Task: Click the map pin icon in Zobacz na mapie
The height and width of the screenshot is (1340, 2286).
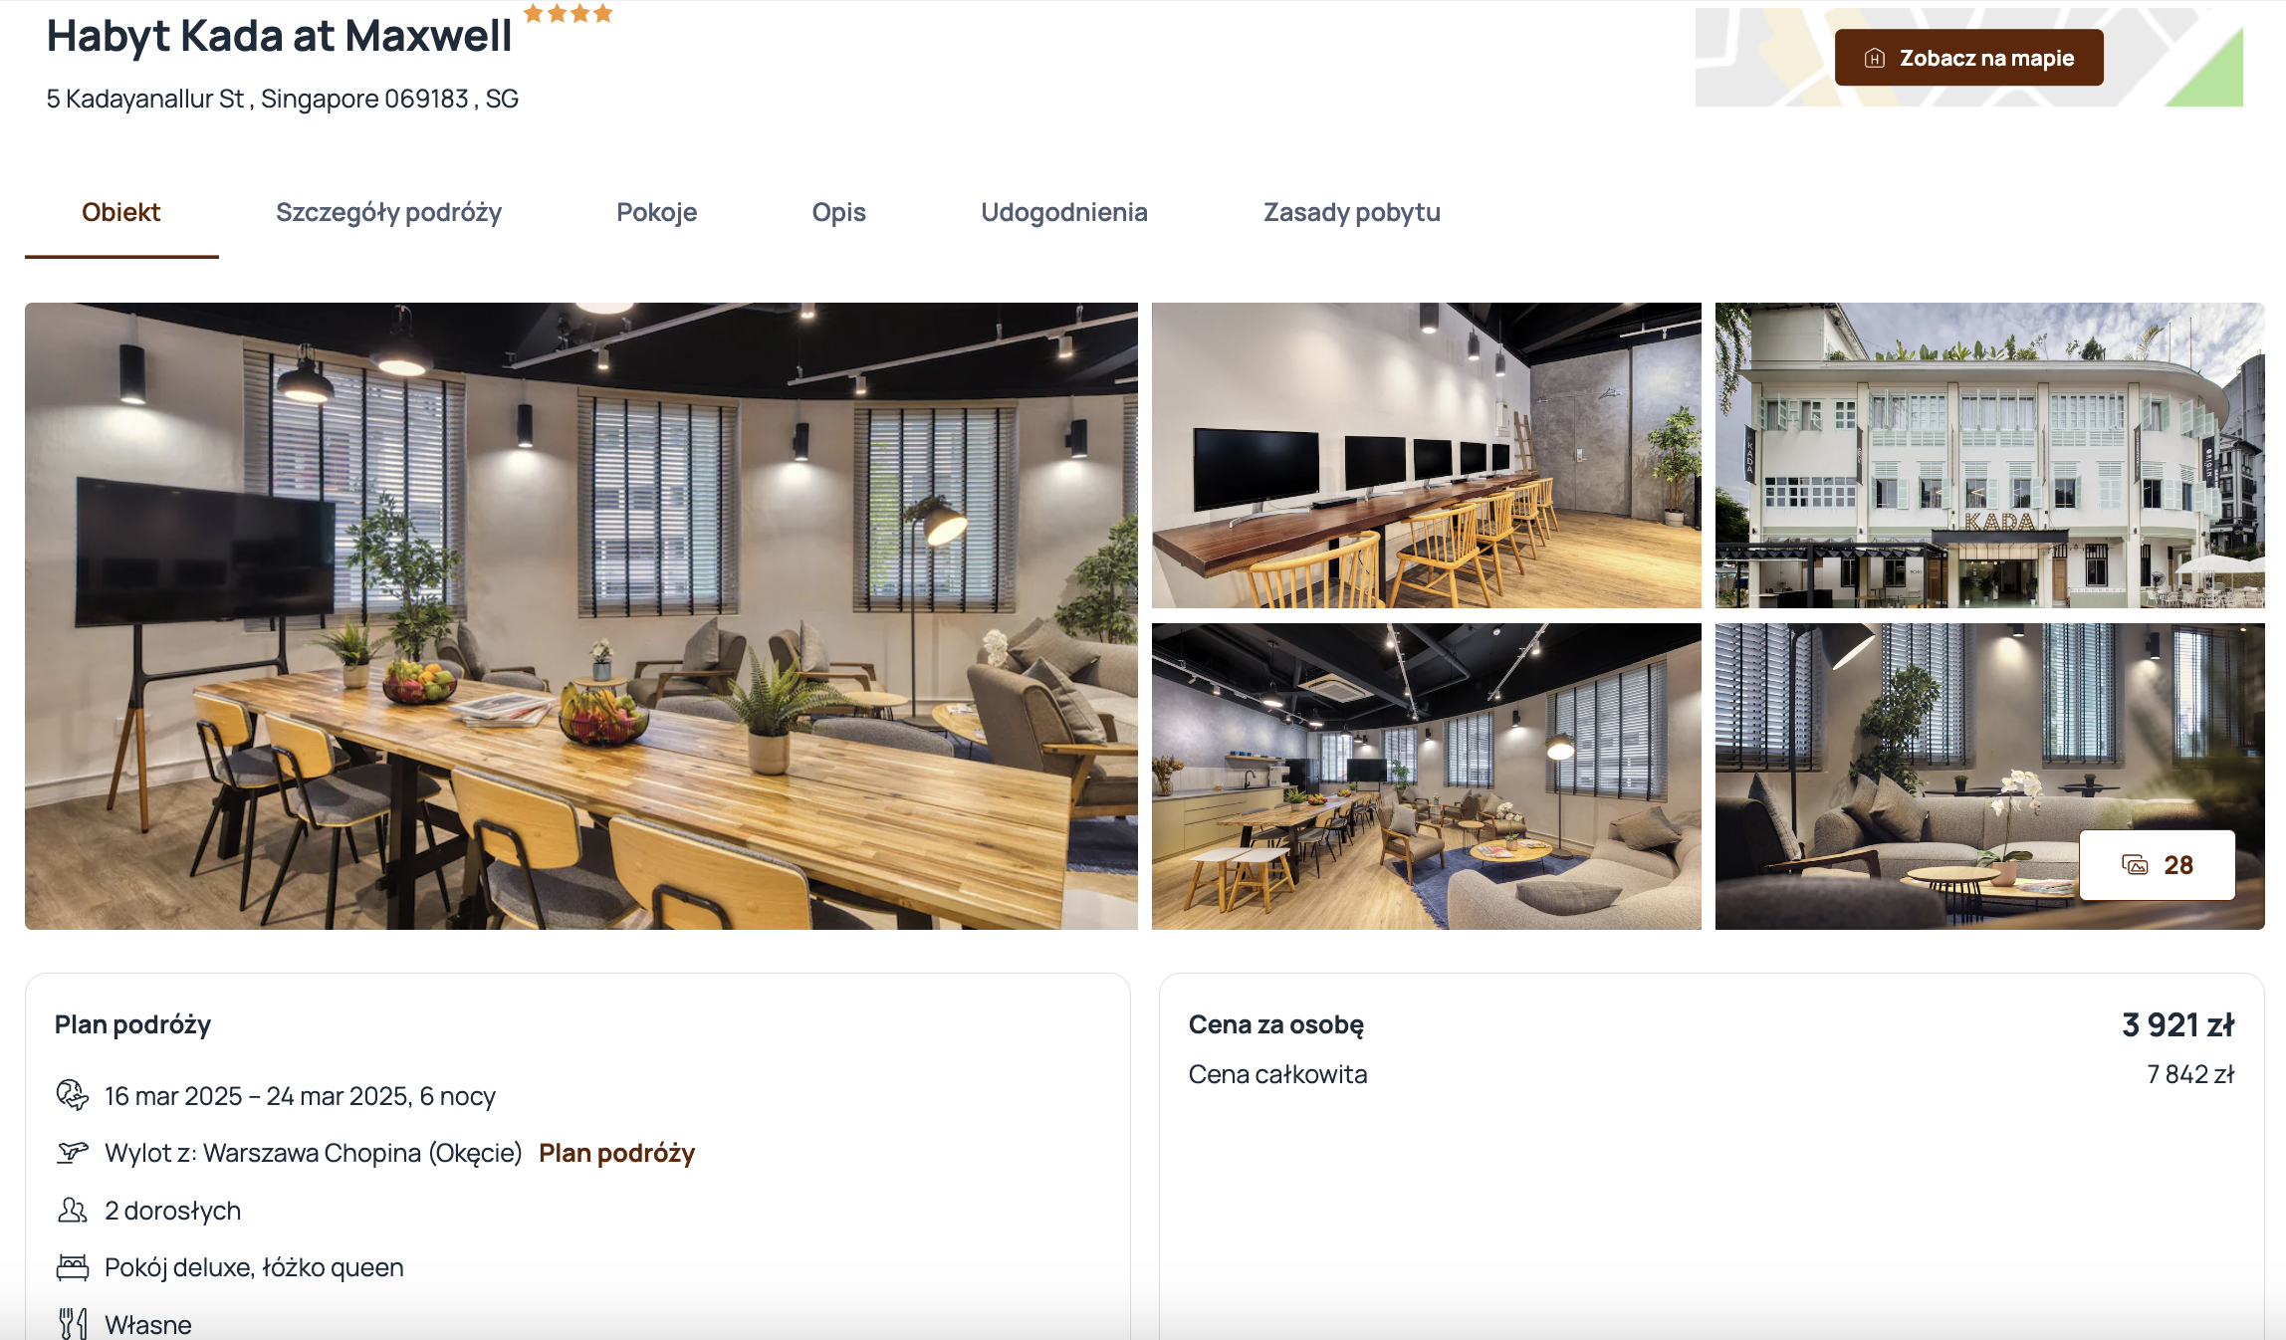Action: pos(1875,58)
